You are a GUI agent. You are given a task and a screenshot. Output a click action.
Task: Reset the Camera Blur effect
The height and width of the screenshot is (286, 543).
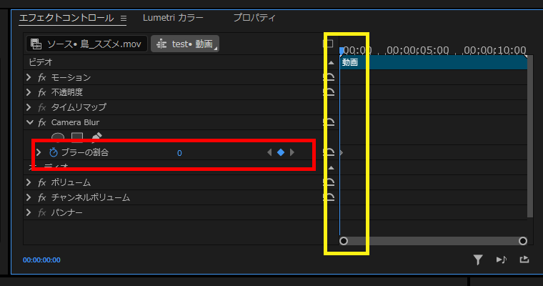click(x=329, y=122)
